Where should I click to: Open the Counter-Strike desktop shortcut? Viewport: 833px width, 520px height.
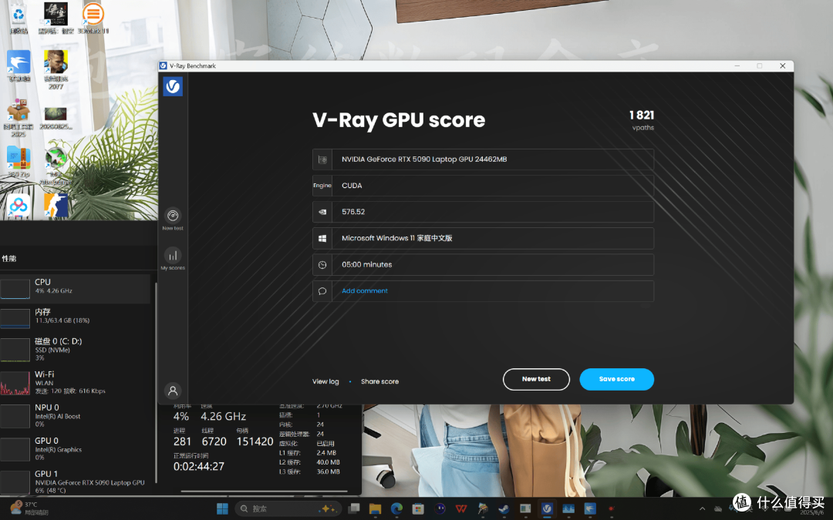pyautogui.click(x=56, y=206)
